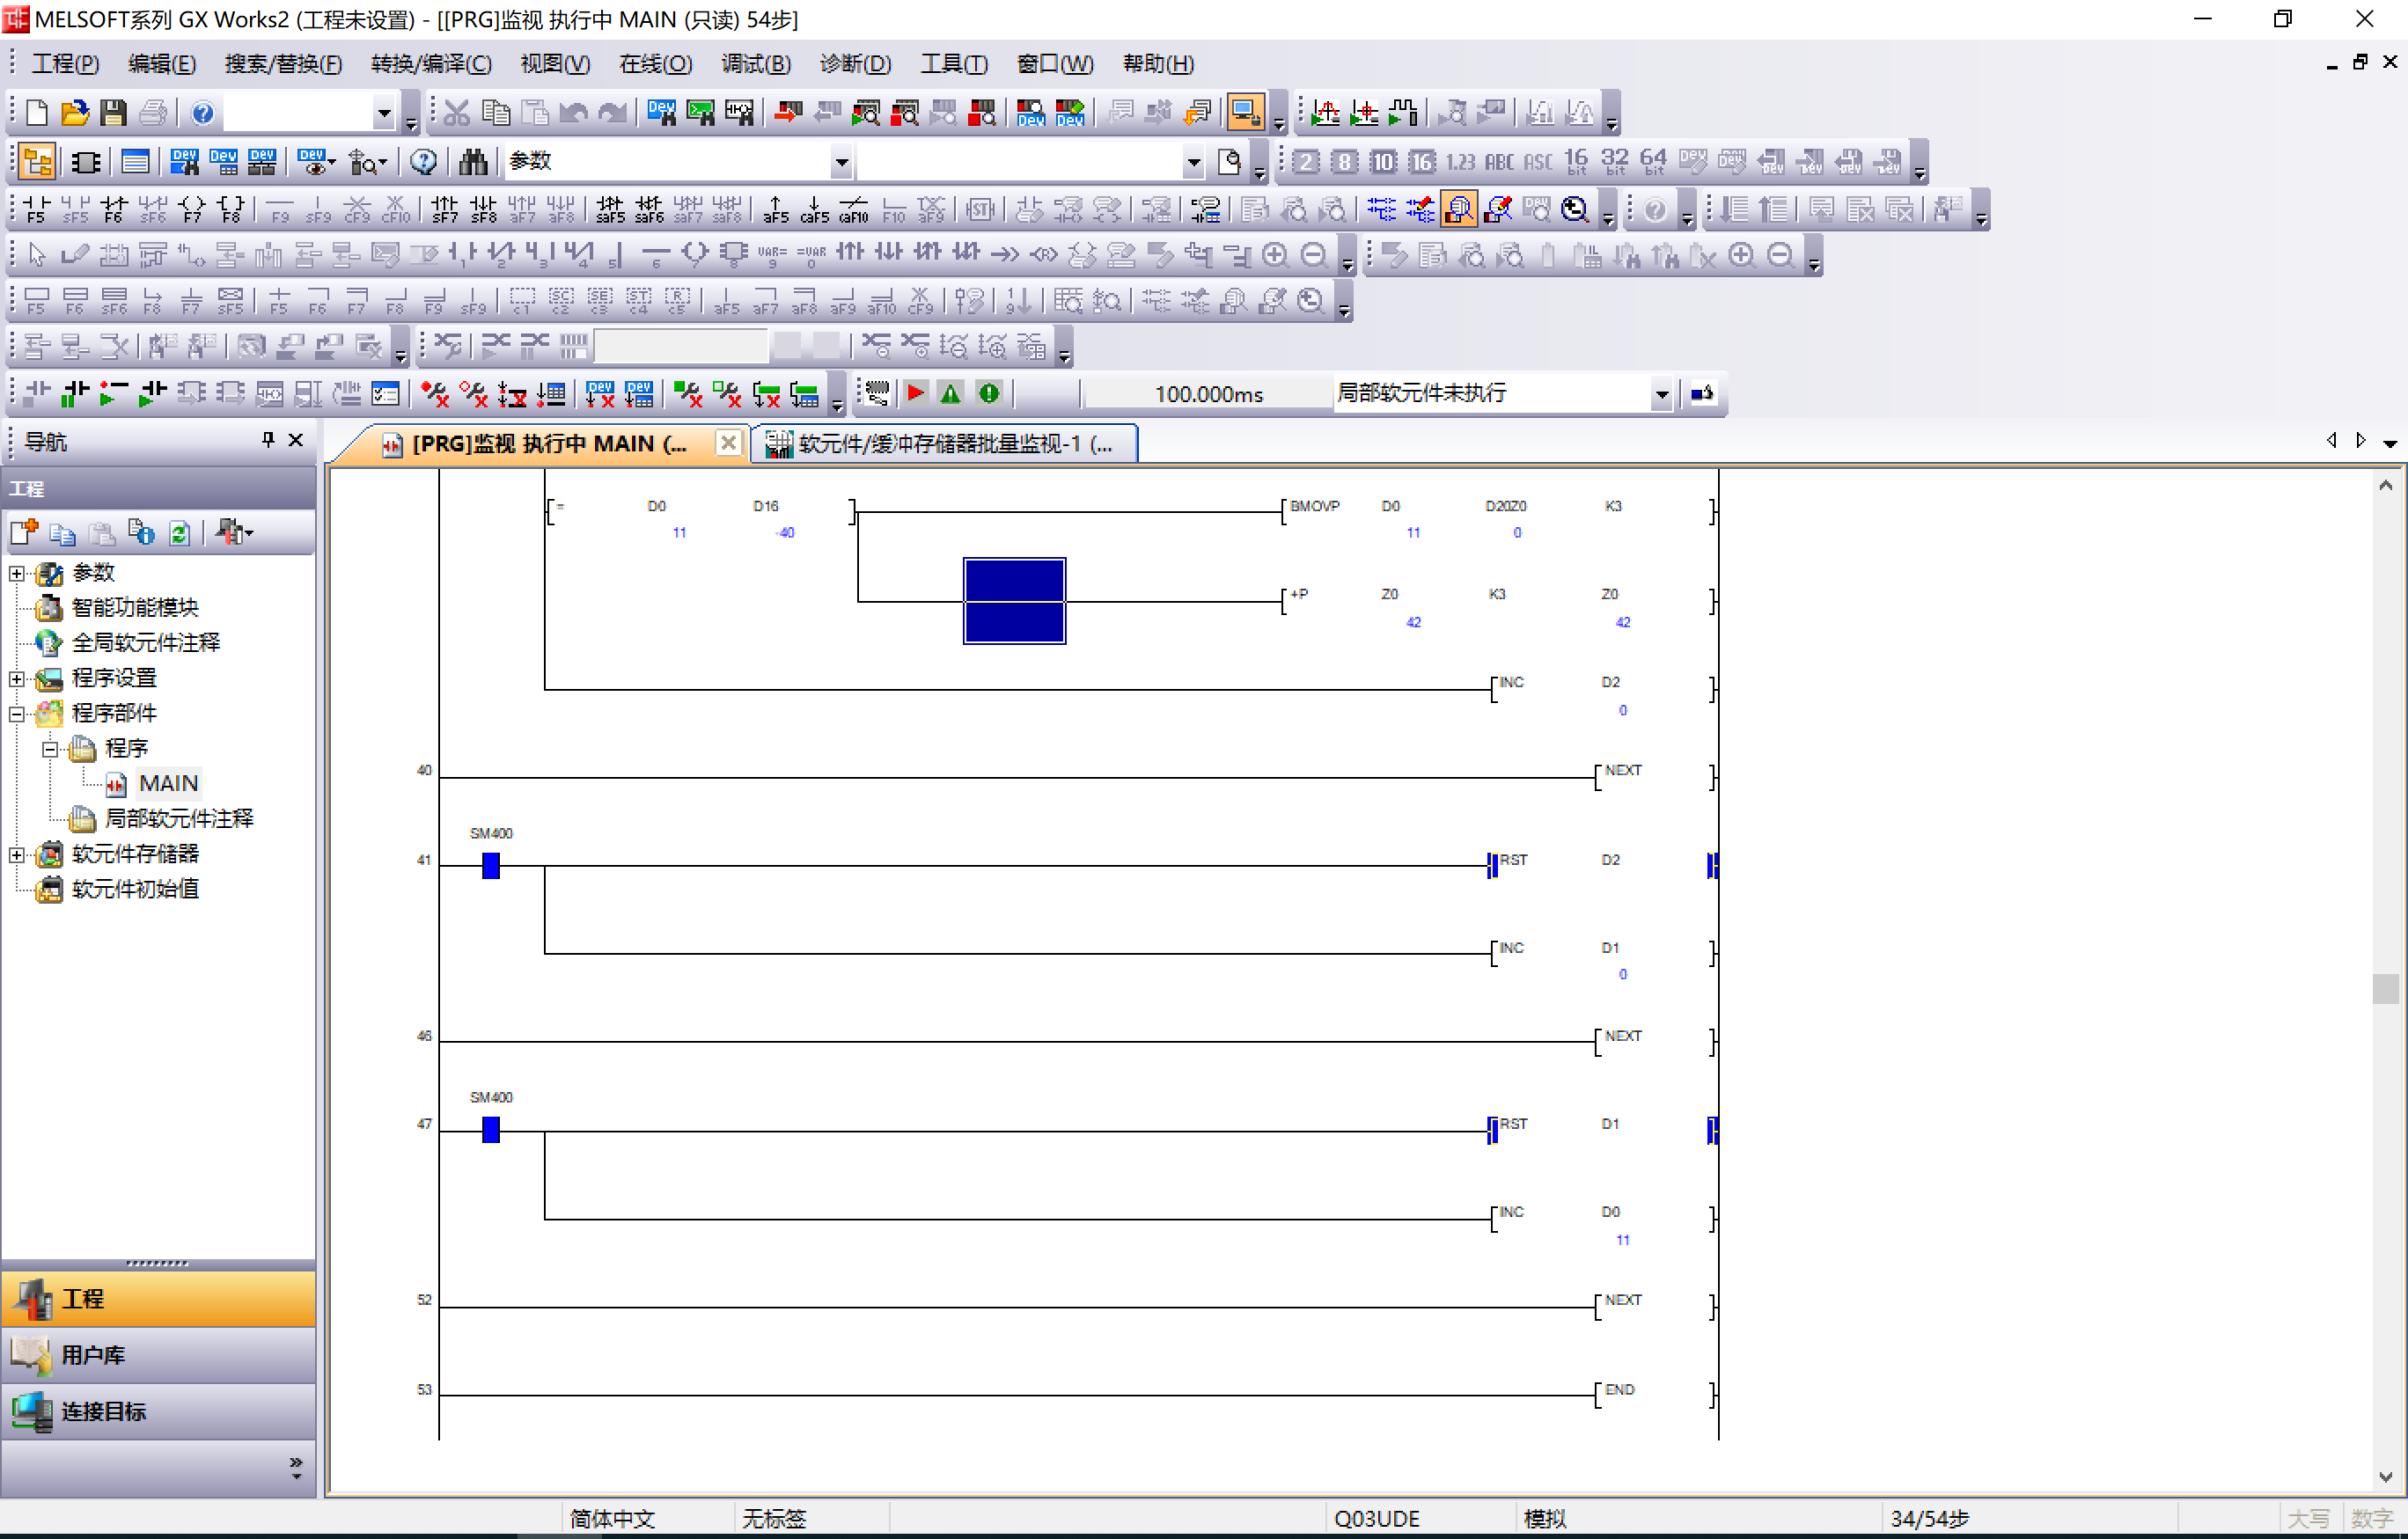Insert coil instruction F7

[x=192, y=209]
